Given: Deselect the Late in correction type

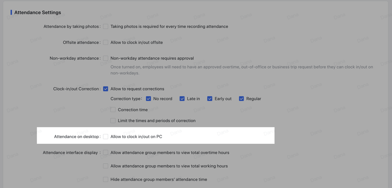Looking at the screenshot, I should click(x=182, y=99).
